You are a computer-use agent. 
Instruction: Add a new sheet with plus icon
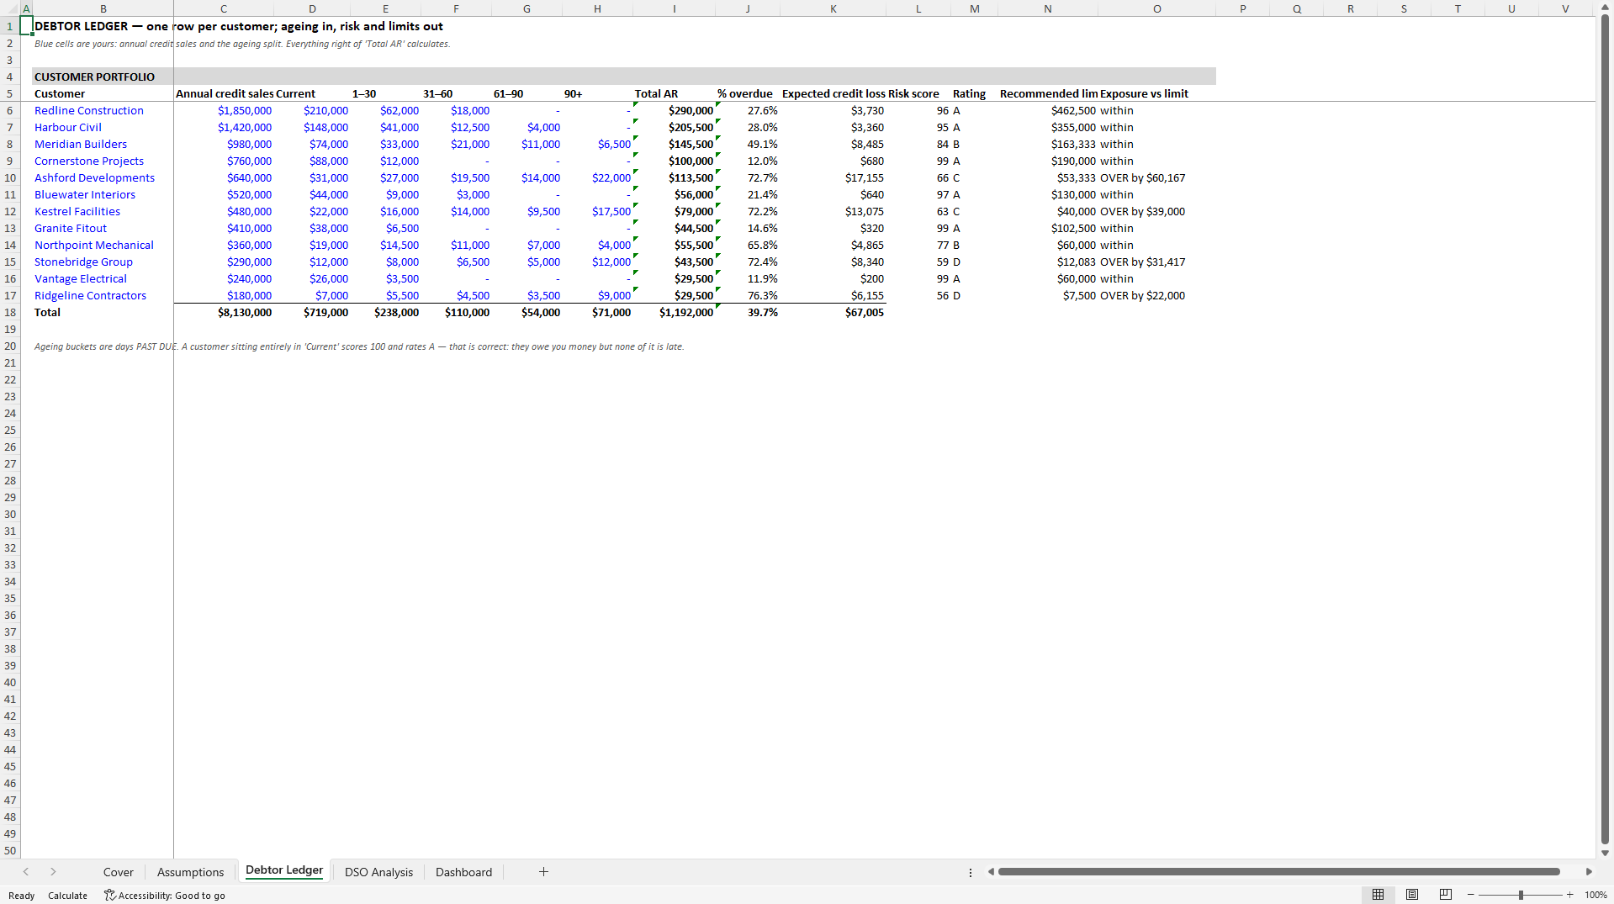click(543, 872)
